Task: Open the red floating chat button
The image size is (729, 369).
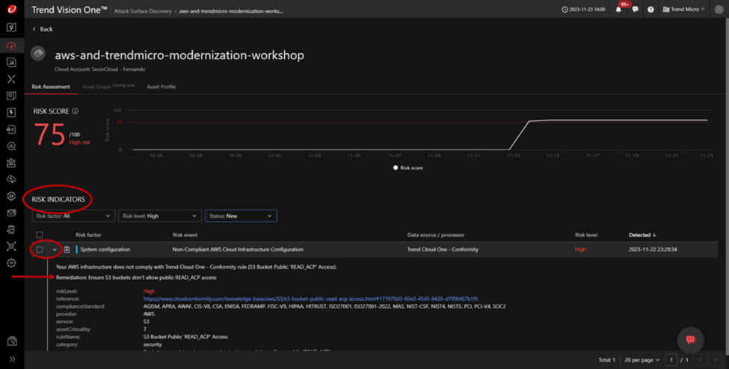Action: click(x=690, y=340)
